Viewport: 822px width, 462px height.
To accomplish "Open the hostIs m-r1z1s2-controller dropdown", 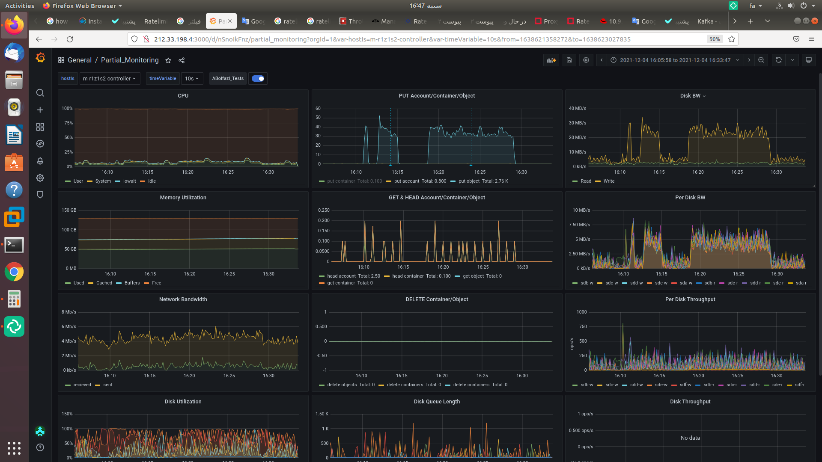I will coord(110,79).
